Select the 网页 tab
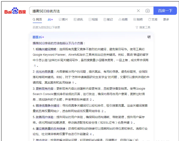The image size is (179, 141). (37, 19)
